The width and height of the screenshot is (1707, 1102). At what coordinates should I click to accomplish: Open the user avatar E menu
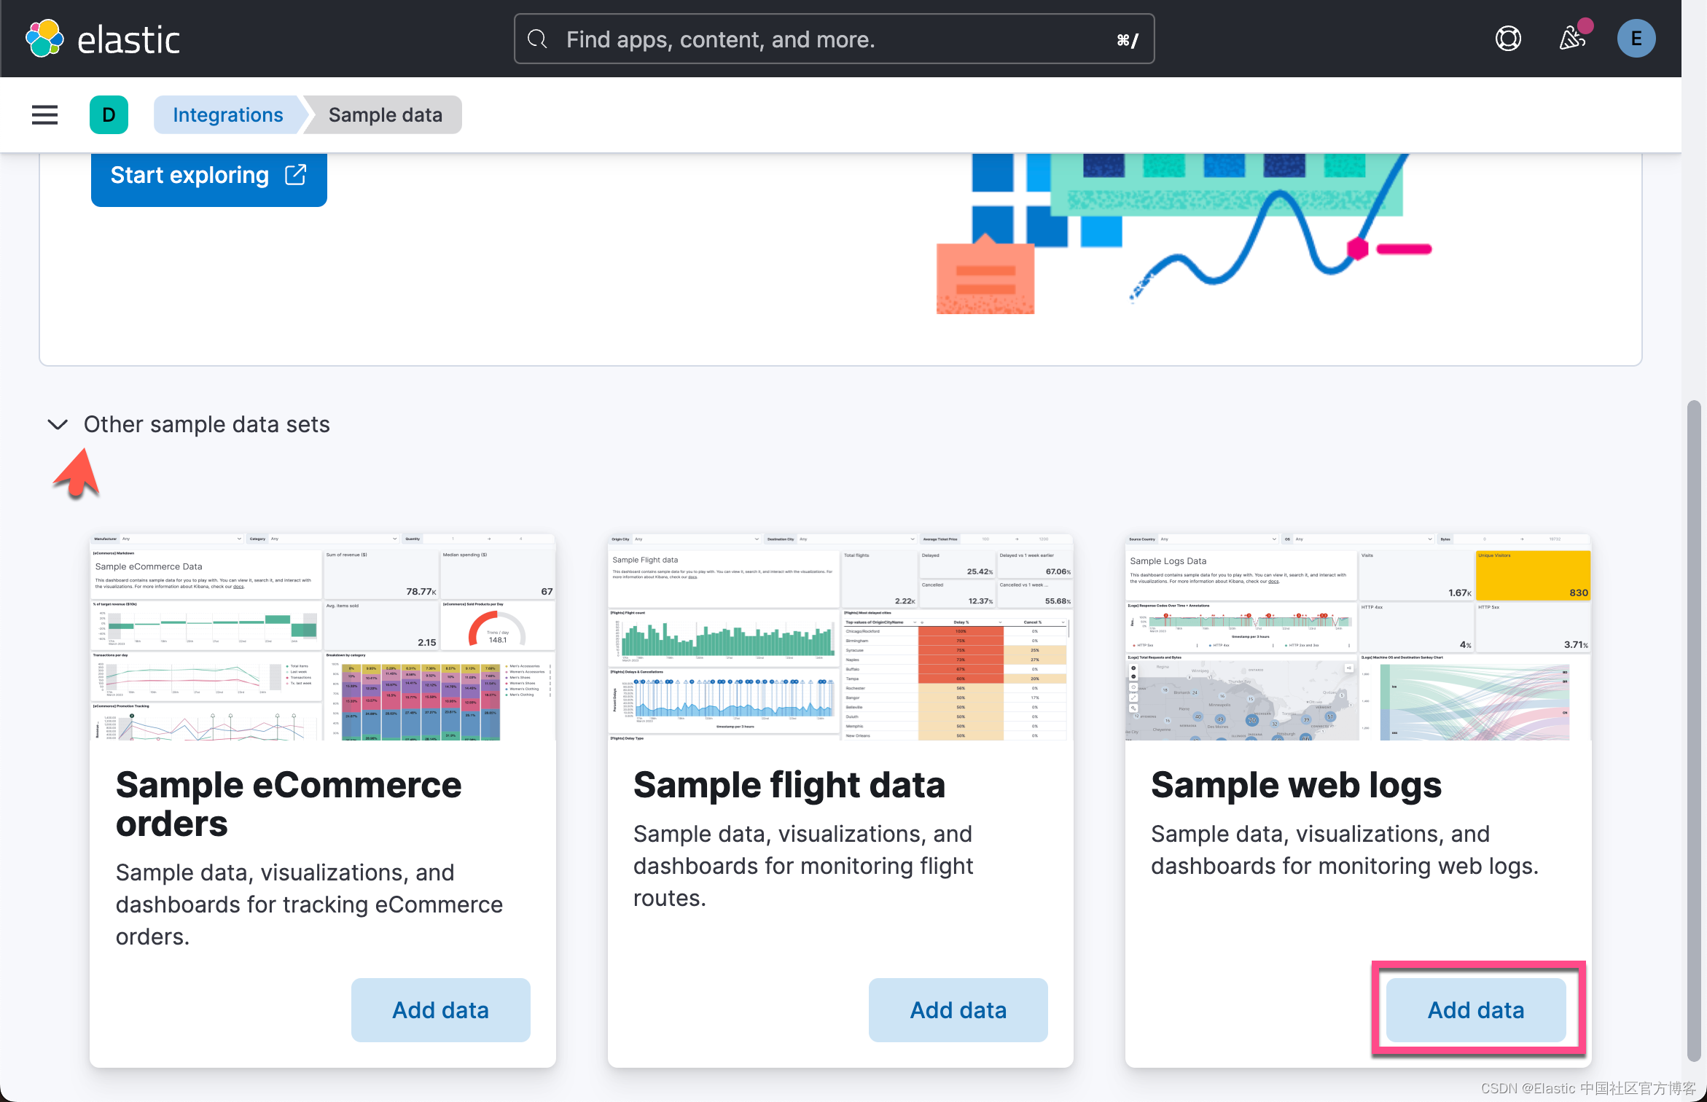click(x=1636, y=39)
